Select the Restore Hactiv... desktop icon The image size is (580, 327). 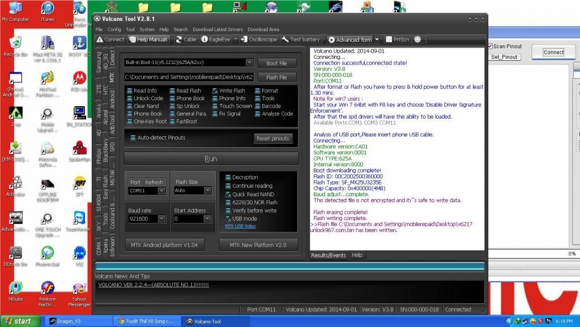click(x=48, y=294)
